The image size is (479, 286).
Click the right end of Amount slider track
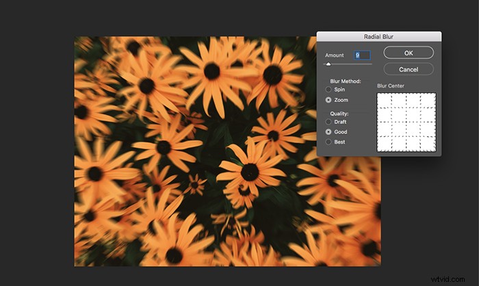click(371, 64)
